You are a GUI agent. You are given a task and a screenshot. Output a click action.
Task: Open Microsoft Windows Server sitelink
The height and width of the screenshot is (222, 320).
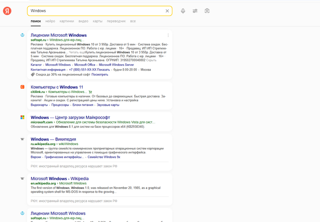coord(116,65)
